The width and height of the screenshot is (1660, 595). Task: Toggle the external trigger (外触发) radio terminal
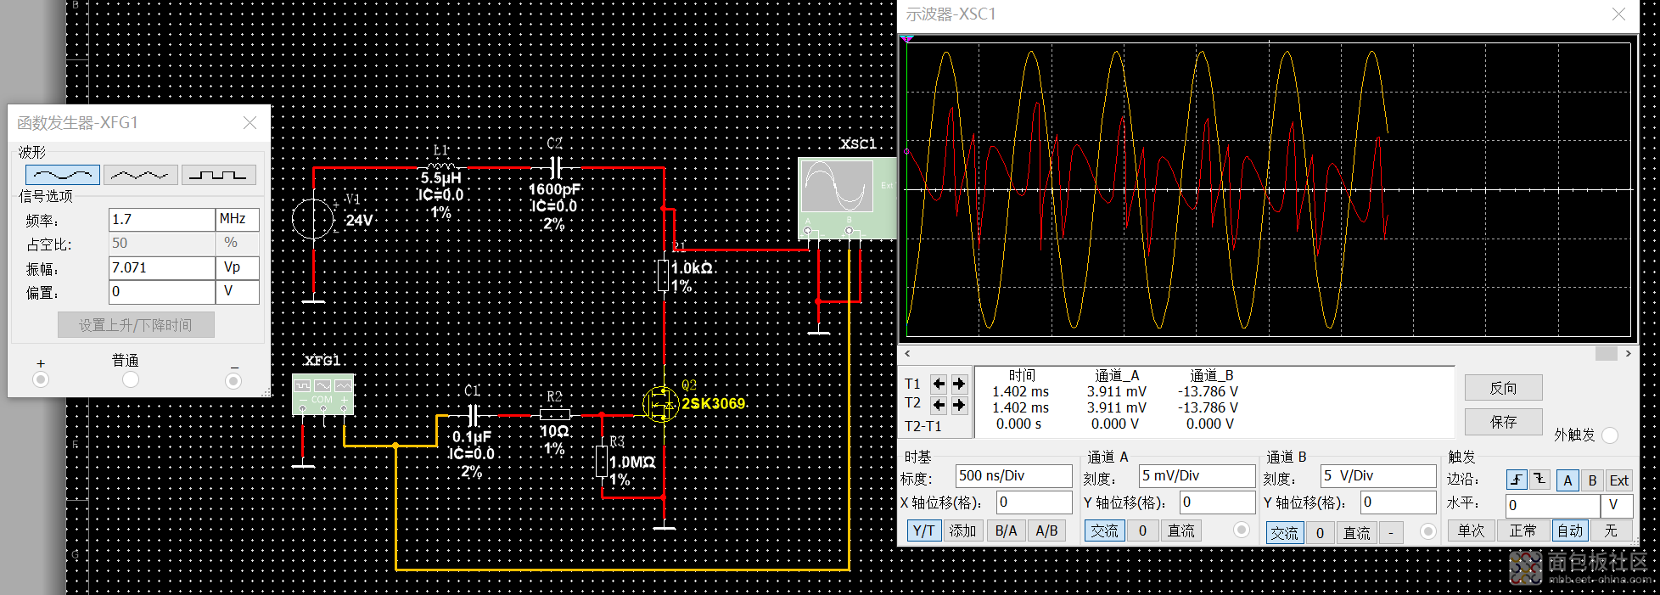click(1610, 435)
